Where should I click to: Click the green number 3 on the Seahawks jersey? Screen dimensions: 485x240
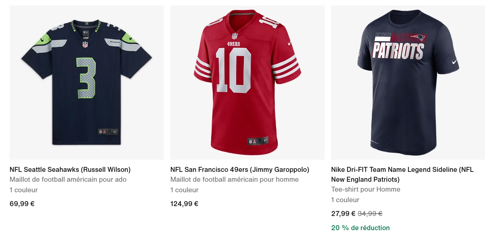[x=86, y=77]
